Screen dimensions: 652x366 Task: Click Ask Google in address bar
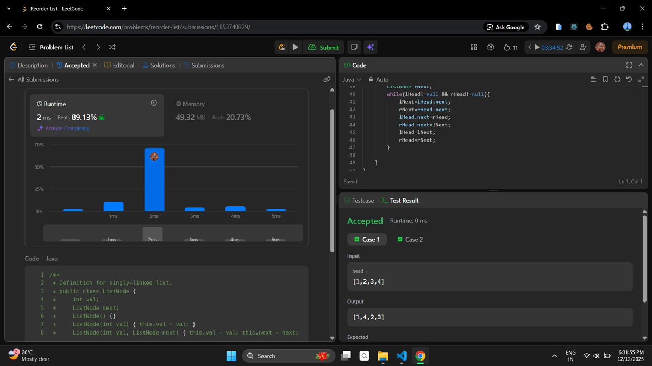point(505,27)
